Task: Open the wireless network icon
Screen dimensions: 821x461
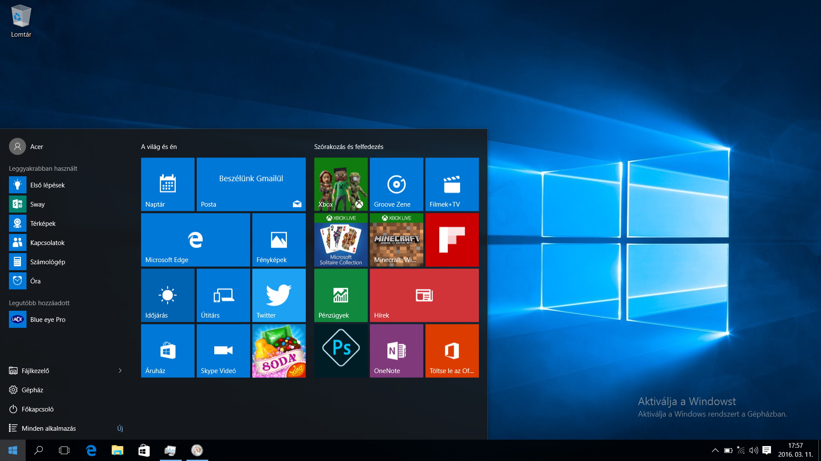Action: tap(741, 450)
